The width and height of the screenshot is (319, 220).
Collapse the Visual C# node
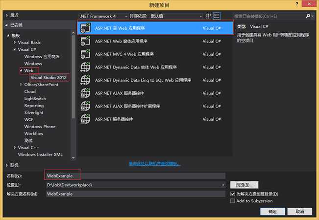(x=14, y=49)
